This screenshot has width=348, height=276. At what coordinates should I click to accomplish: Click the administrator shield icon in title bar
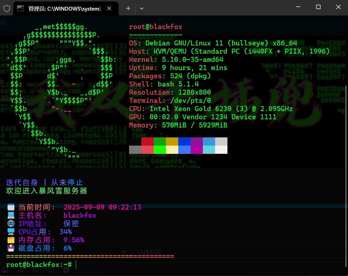(x=6, y=8)
